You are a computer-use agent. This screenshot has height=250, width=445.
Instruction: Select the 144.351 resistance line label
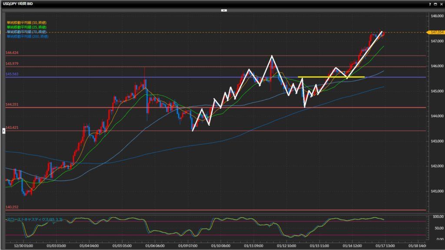click(12, 105)
